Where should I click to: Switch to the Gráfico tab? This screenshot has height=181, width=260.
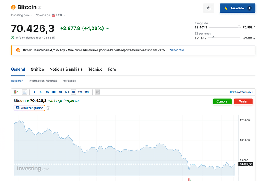tap(37, 69)
